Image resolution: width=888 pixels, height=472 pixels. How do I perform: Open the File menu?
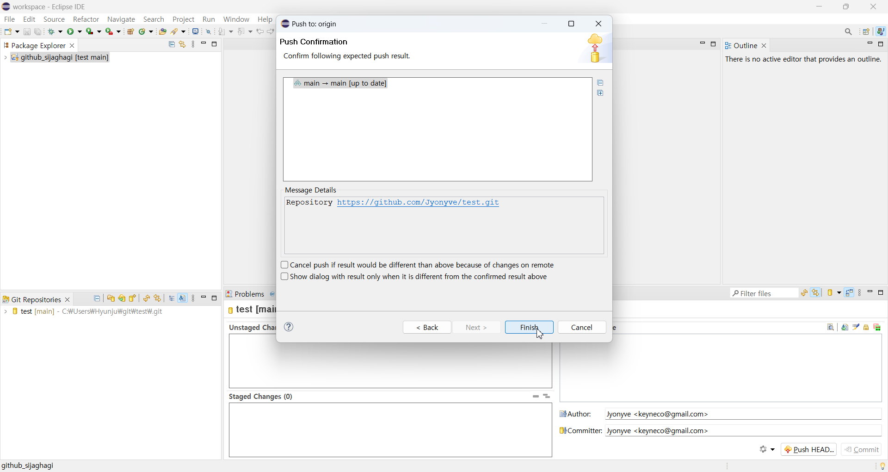coord(10,19)
